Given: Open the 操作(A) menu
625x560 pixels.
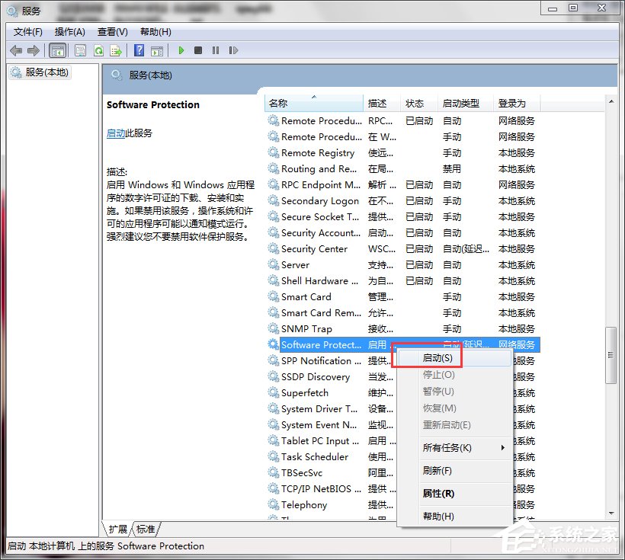Looking at the screenshot, I should pyautogui.click(x=70, y=32).
